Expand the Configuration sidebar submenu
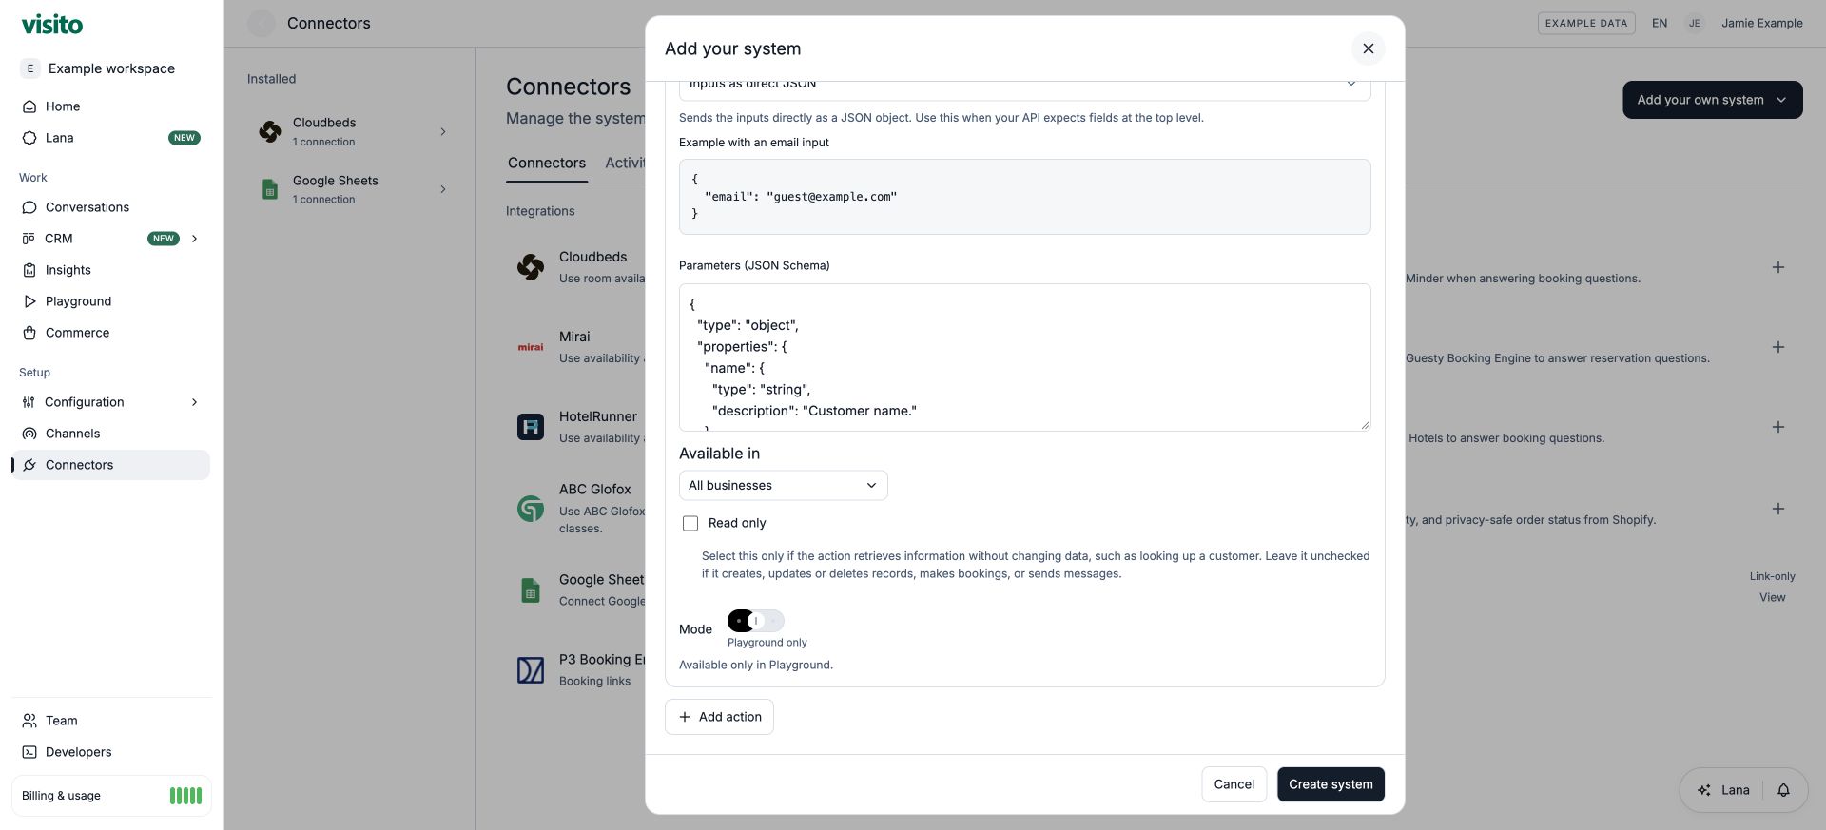The width and height of the screenshot is (1826, 830). pos(194,402)
